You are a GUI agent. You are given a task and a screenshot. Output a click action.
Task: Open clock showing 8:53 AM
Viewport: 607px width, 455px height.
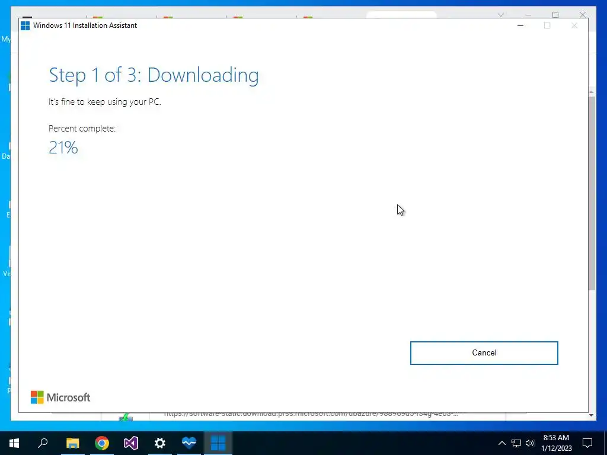(x=556, y=443)
